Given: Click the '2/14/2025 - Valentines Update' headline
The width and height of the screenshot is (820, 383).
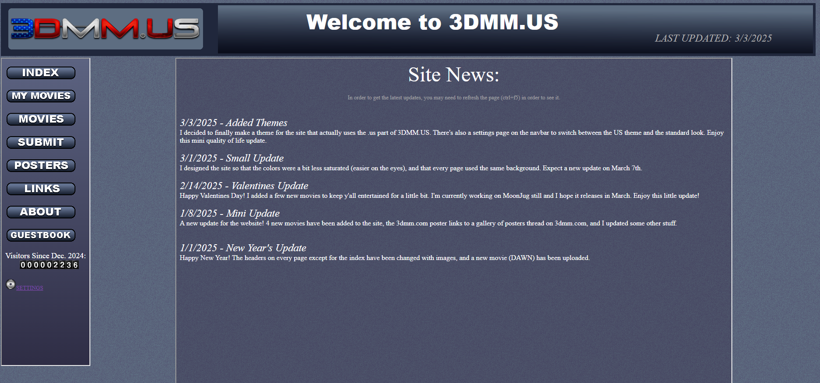Looking at the screenshot, I should (x=244, y=186).
